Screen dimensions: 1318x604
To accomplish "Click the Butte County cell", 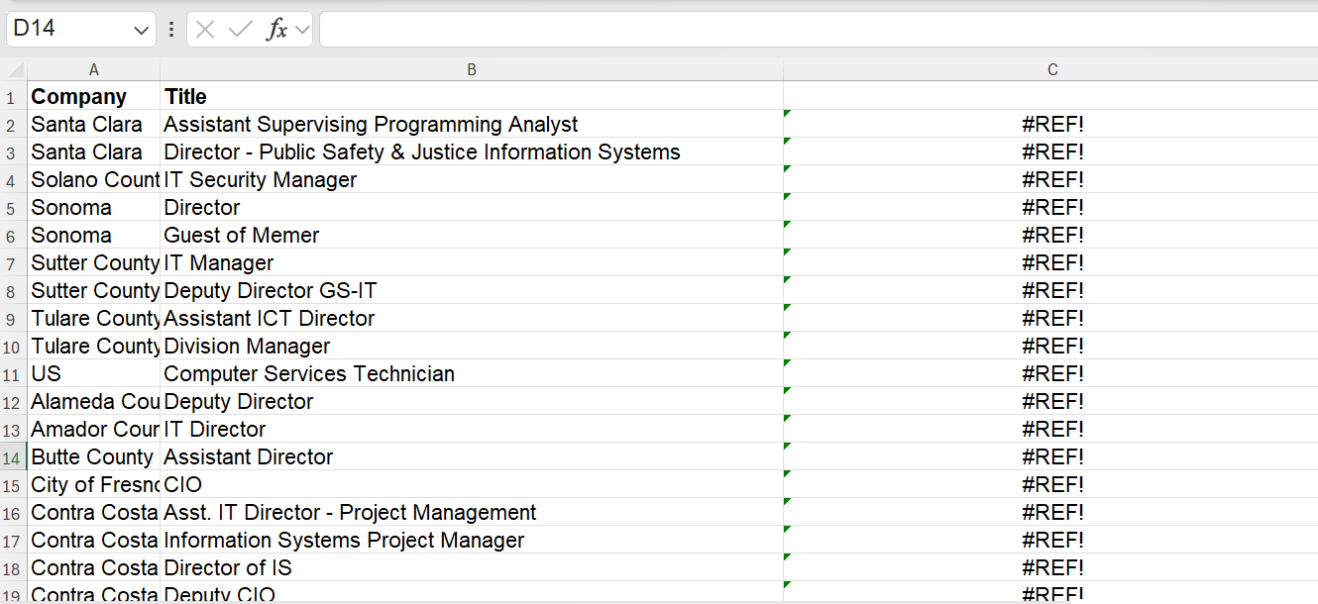I will pos(94,457).
